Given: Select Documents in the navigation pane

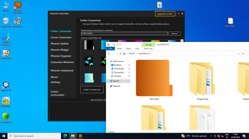Looking at the screenshot, I should pos(119,72).
